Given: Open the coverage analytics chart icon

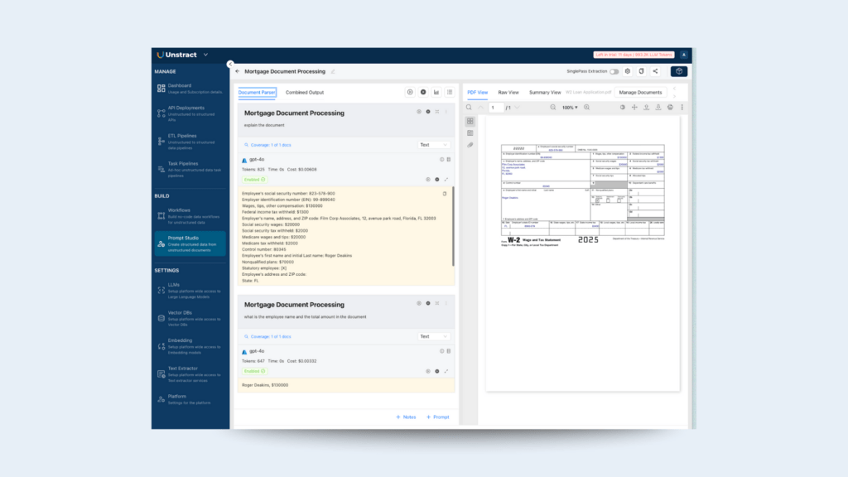Looking at the screenshot, I should pyautogui.click(x=436, y=93).
